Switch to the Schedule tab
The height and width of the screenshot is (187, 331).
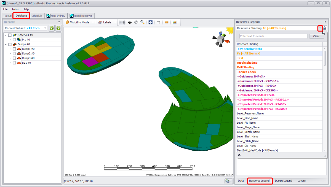37,16
